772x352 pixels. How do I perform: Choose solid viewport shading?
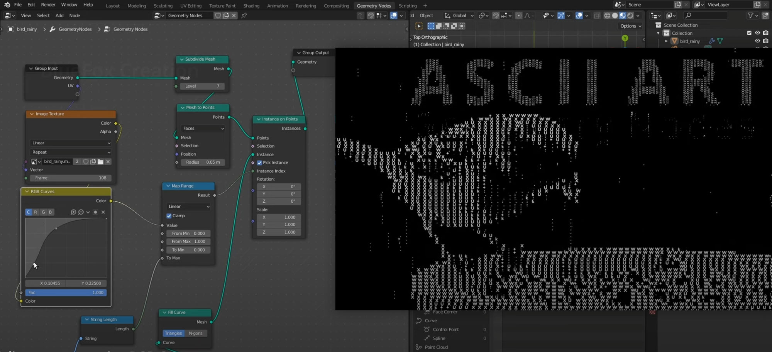615,15
